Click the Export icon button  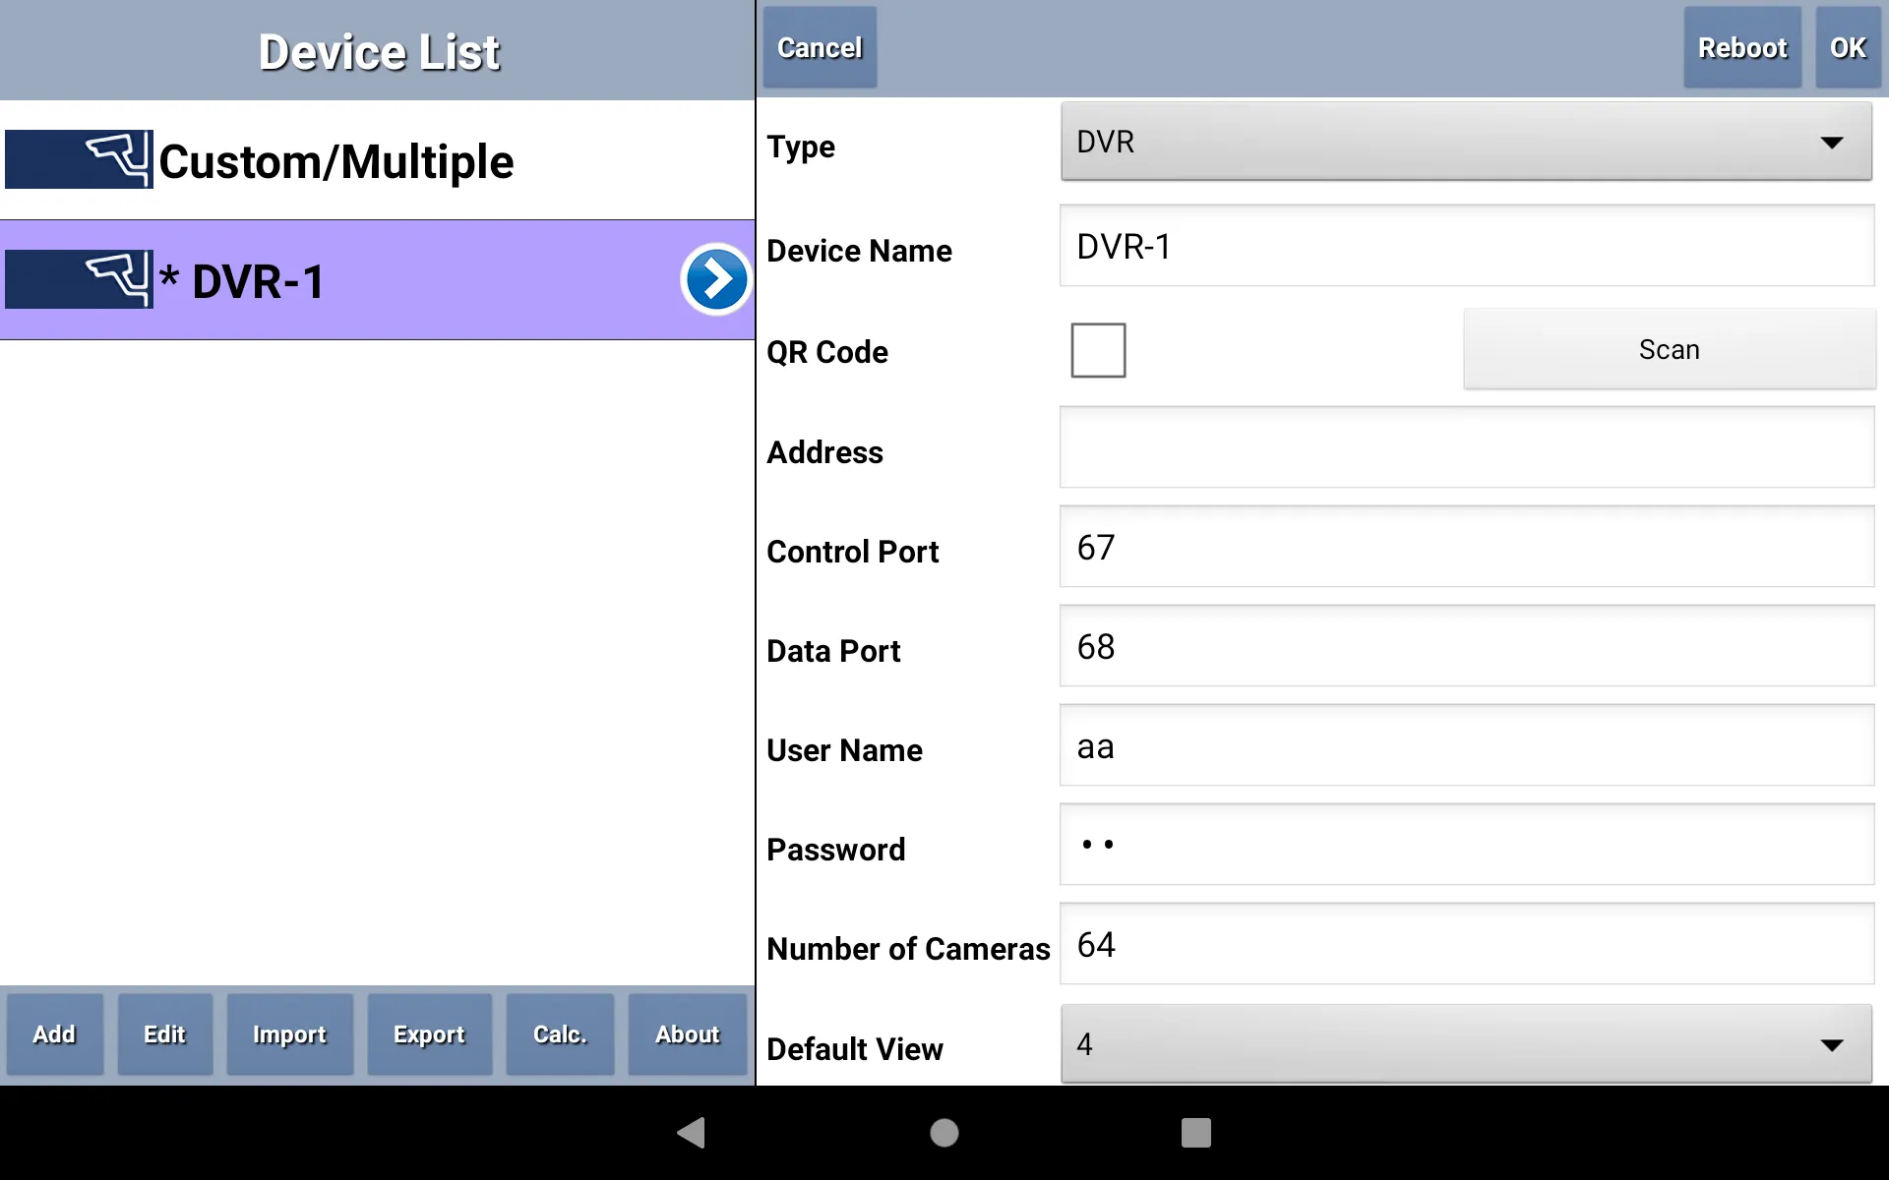coord(430,1034)
